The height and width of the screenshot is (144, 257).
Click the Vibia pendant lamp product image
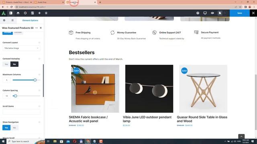click(x=149, y=89)
